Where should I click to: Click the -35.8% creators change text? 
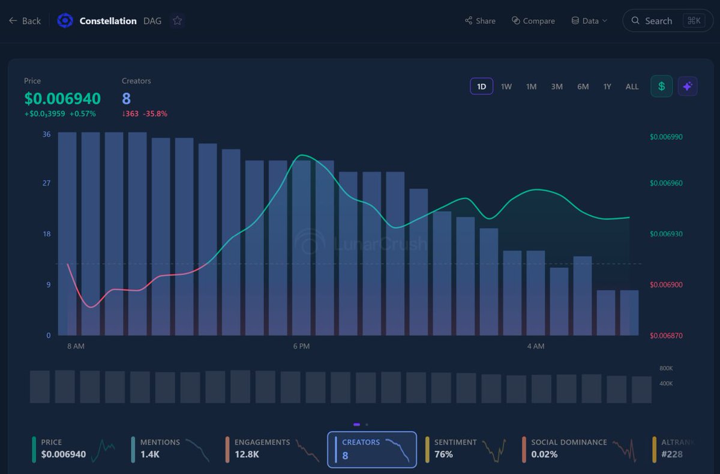point(155,113)
